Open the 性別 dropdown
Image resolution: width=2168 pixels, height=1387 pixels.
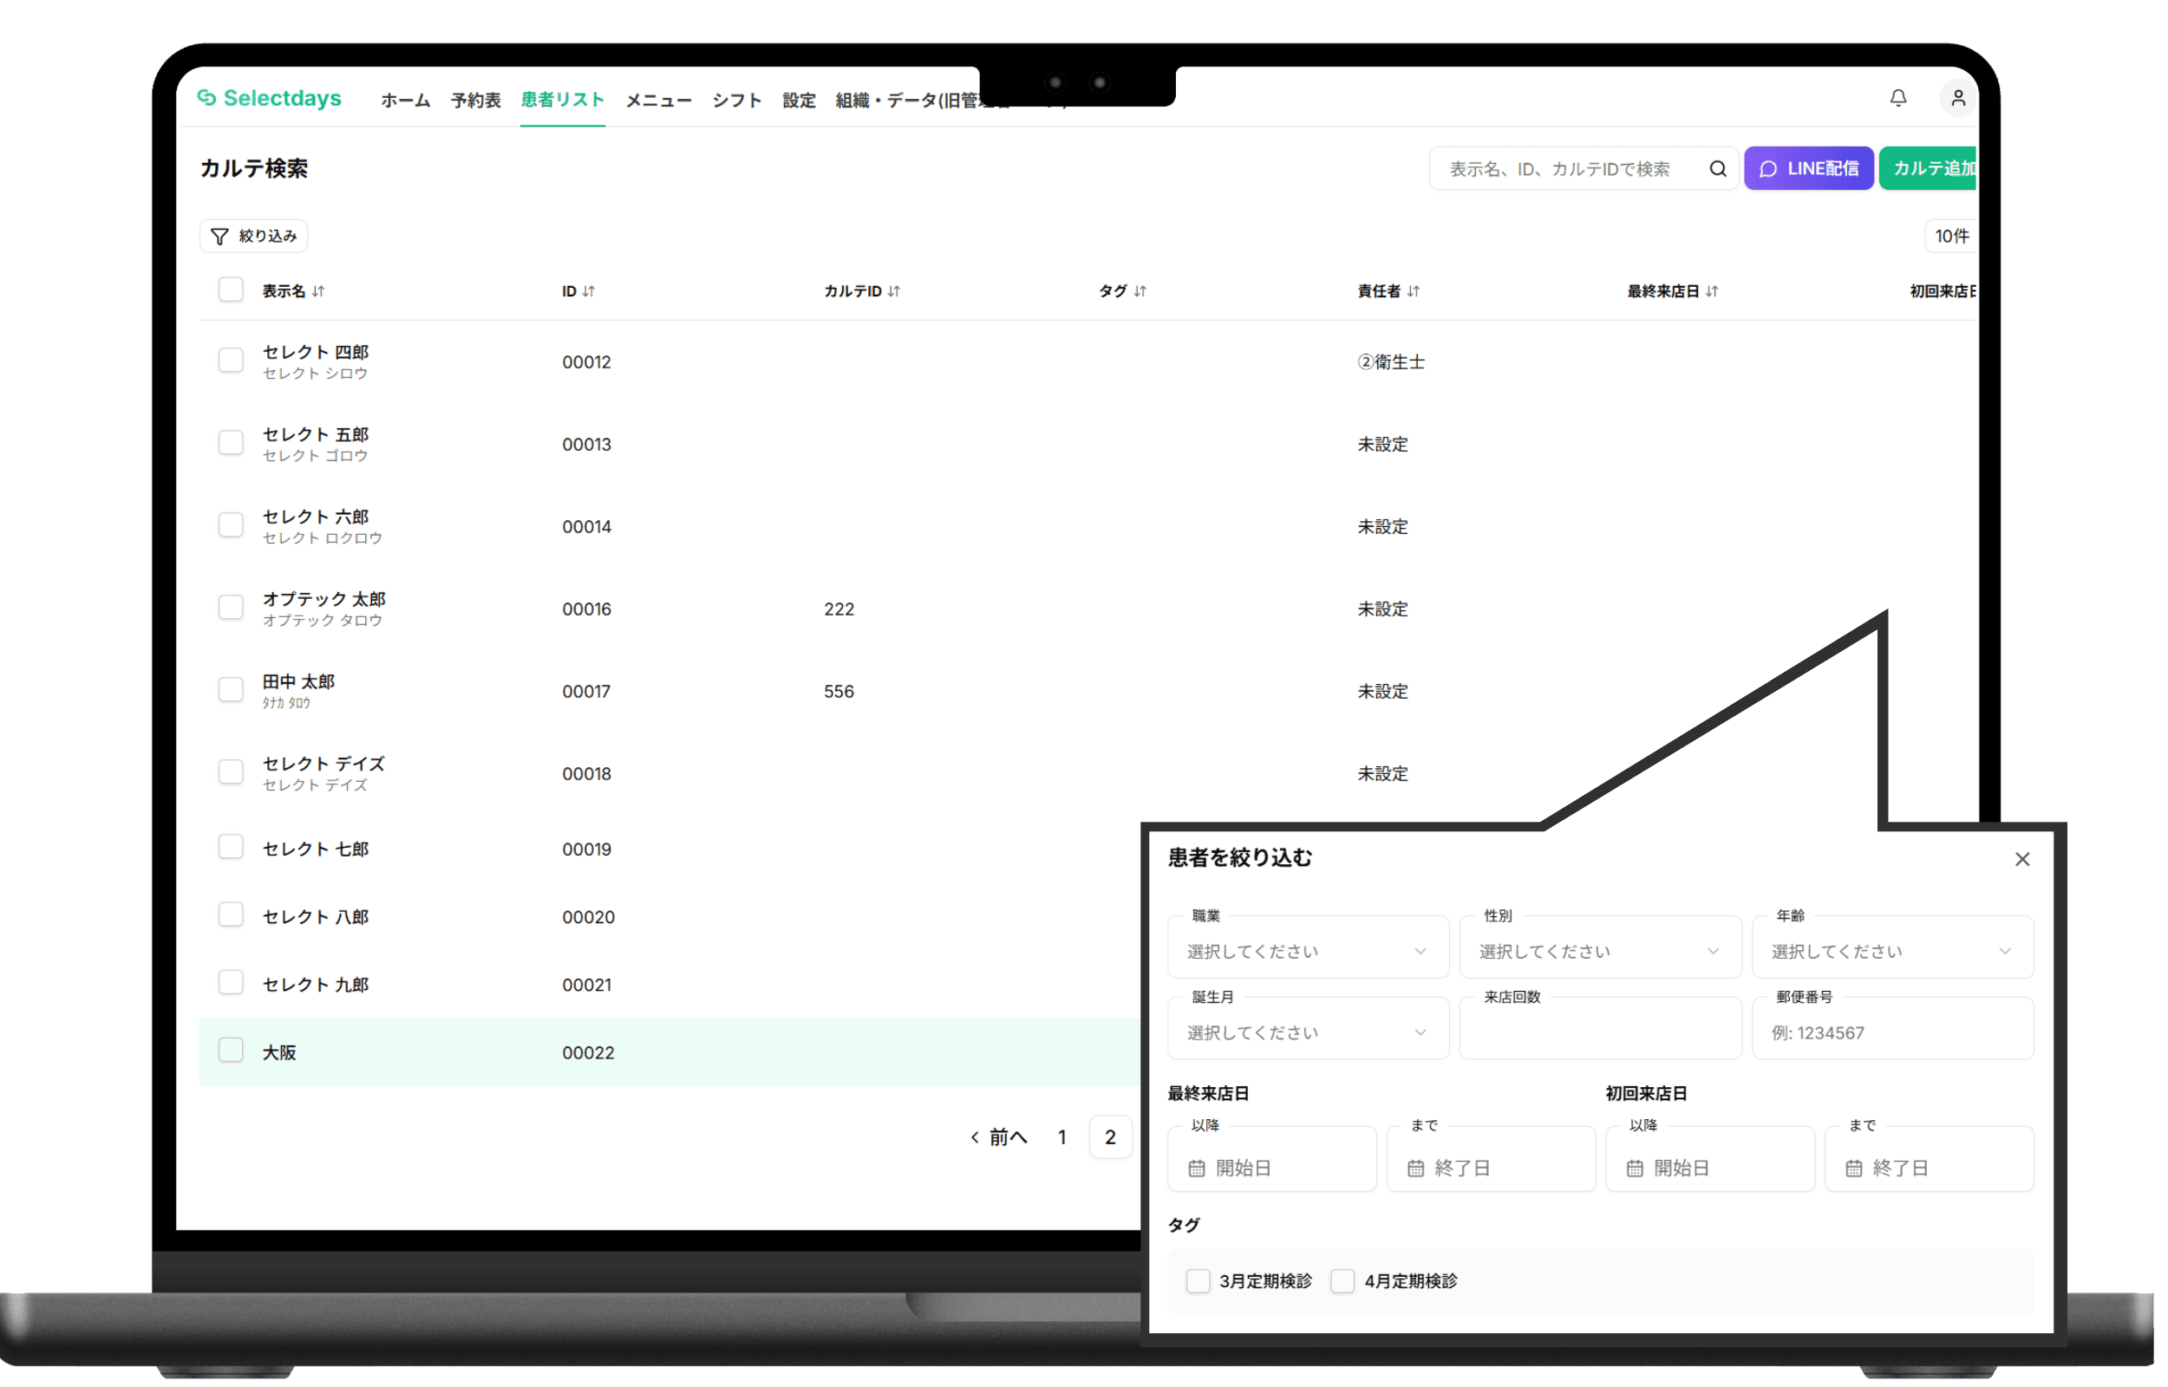pos(1600,947)
